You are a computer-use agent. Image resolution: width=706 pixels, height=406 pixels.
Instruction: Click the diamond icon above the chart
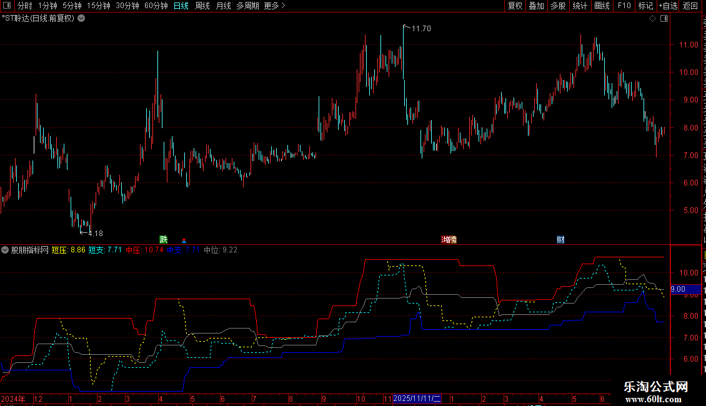pyautogui.click(x=652, y=19)
